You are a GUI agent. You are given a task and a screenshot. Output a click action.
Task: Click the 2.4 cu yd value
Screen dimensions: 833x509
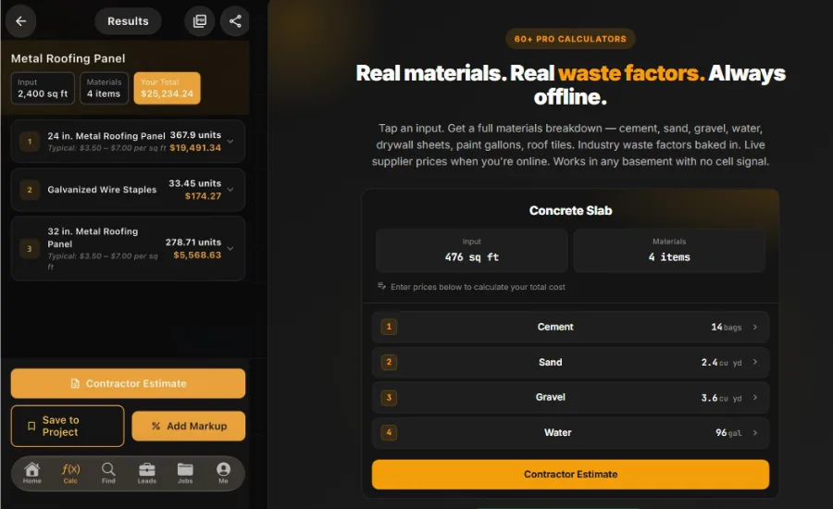721,363
